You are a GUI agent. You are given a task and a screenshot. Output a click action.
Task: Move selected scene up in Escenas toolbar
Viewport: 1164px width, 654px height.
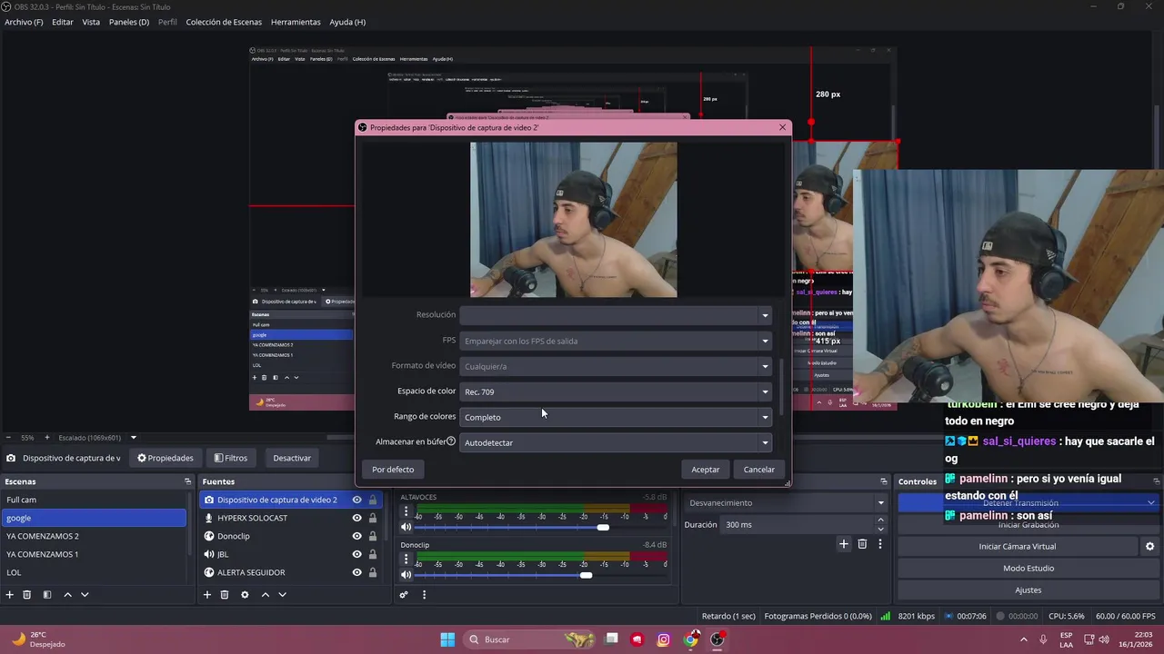(x=67, y=595)
